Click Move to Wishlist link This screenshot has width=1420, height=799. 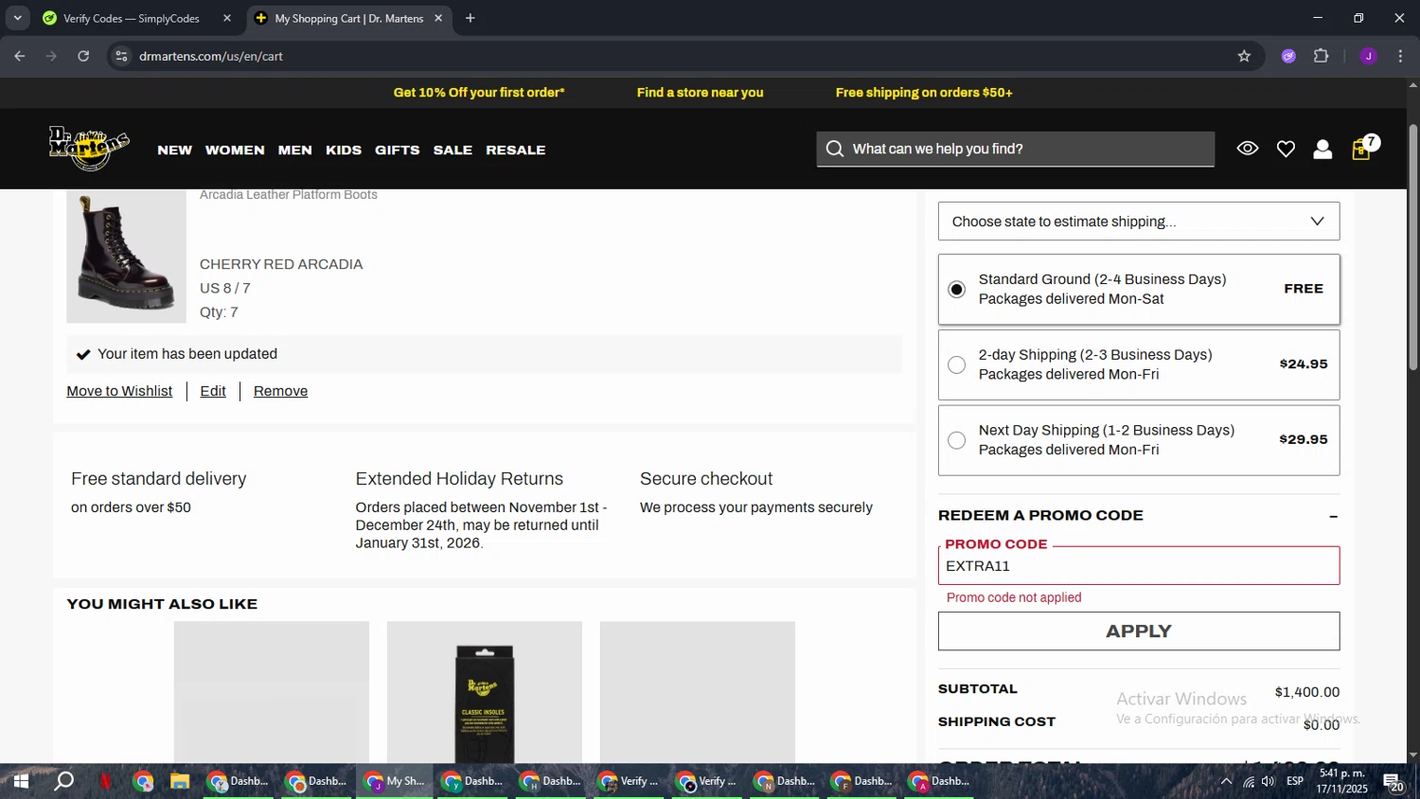pos(119,391)
